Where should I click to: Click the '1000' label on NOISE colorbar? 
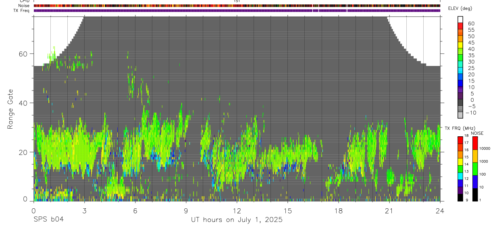[x=483, y=161]
